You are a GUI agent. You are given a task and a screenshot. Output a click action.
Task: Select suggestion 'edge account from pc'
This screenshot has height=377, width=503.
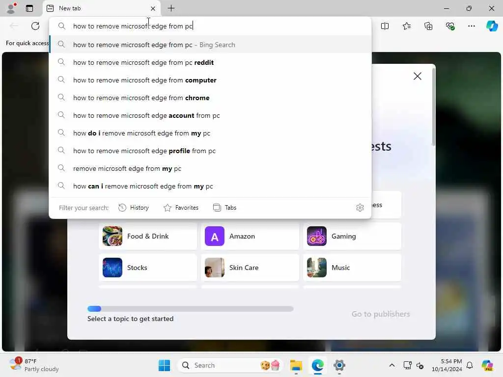pos(210,115)
